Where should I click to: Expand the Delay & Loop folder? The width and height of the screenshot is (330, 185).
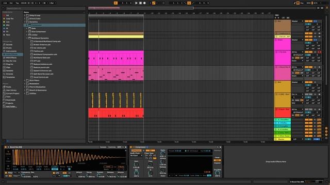pyautogui.click(x=25, y=15)
